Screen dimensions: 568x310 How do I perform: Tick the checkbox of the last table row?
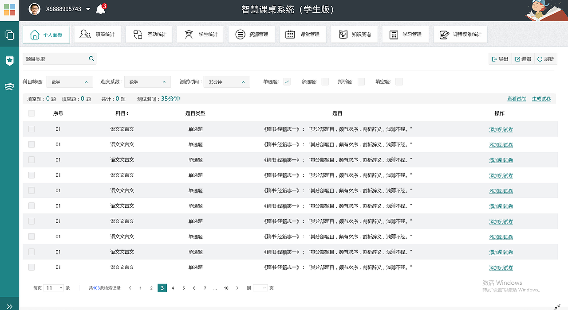[x=32, y=267]
